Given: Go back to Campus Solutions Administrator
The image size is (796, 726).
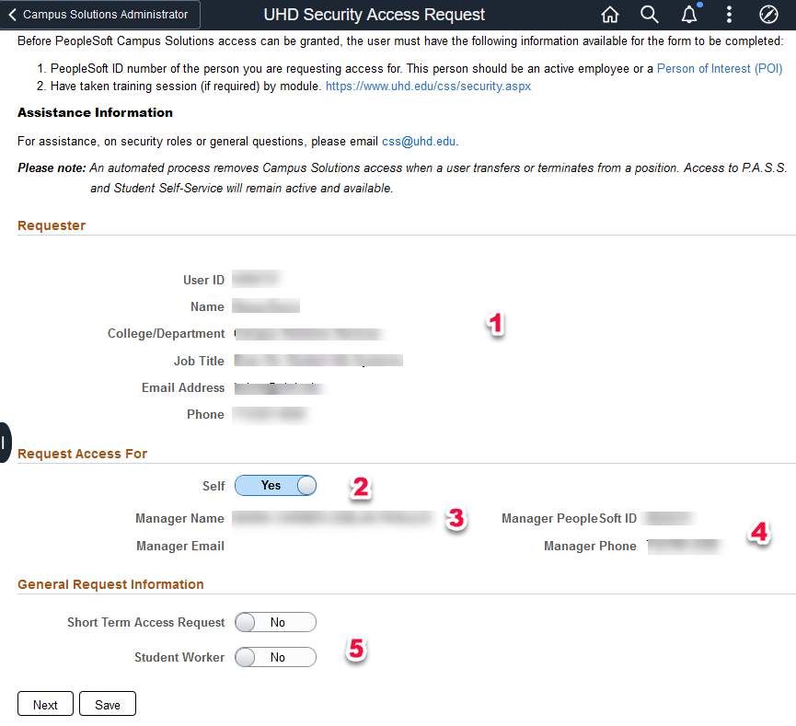Looking at the screenshot, I should (99, 15).
